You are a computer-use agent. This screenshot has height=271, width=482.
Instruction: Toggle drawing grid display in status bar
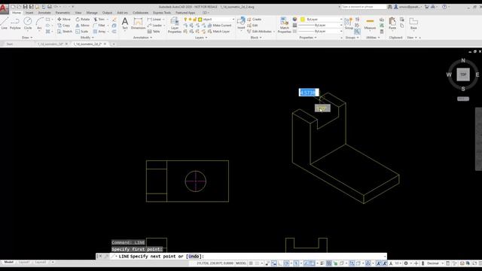coord(251,263)
